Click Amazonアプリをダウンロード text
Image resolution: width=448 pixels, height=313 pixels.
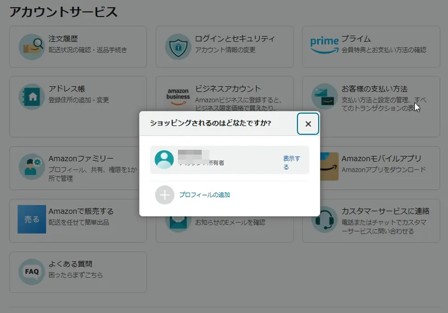pyautogui.click(x=384, y=169)
